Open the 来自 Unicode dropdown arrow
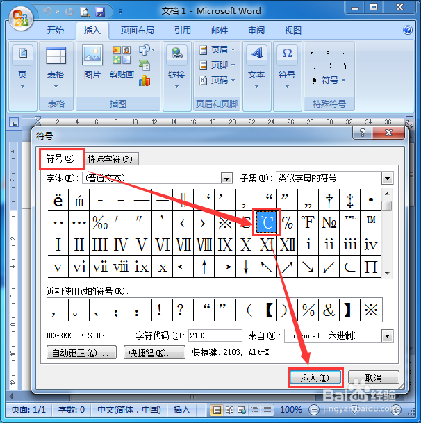 point(387,336)
